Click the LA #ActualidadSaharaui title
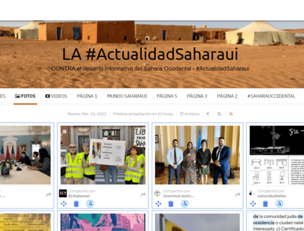The image size is (304, 231). [150, 55]
